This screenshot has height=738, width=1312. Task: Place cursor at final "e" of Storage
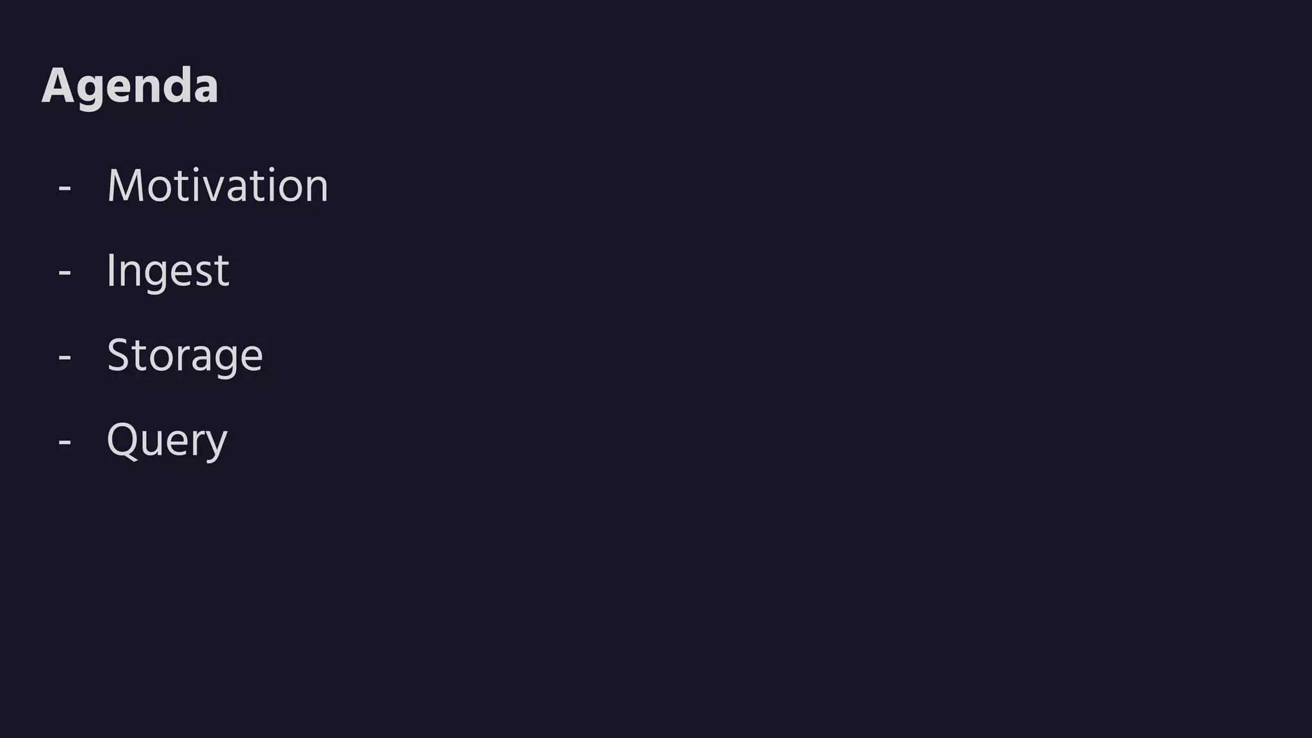coord(251,359)
